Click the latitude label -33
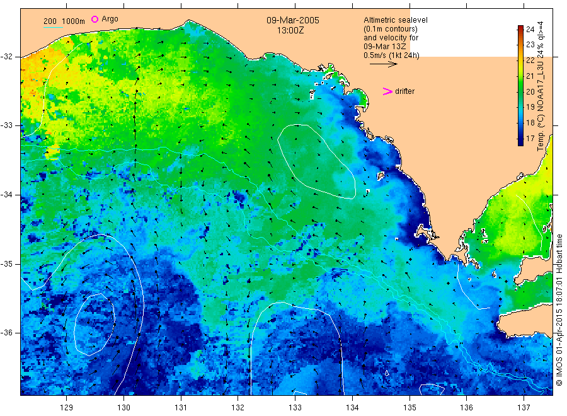 (x=7, y=125)
